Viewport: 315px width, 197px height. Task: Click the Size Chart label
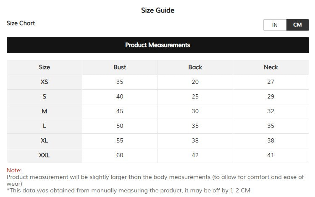[21, 23]
